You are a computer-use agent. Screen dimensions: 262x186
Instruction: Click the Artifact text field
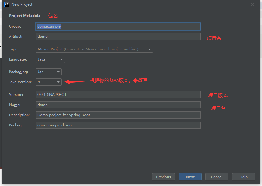click(118, 37)
